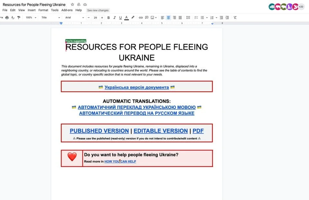Open the highlight color picker
The image size is (309, 200).
133,17
